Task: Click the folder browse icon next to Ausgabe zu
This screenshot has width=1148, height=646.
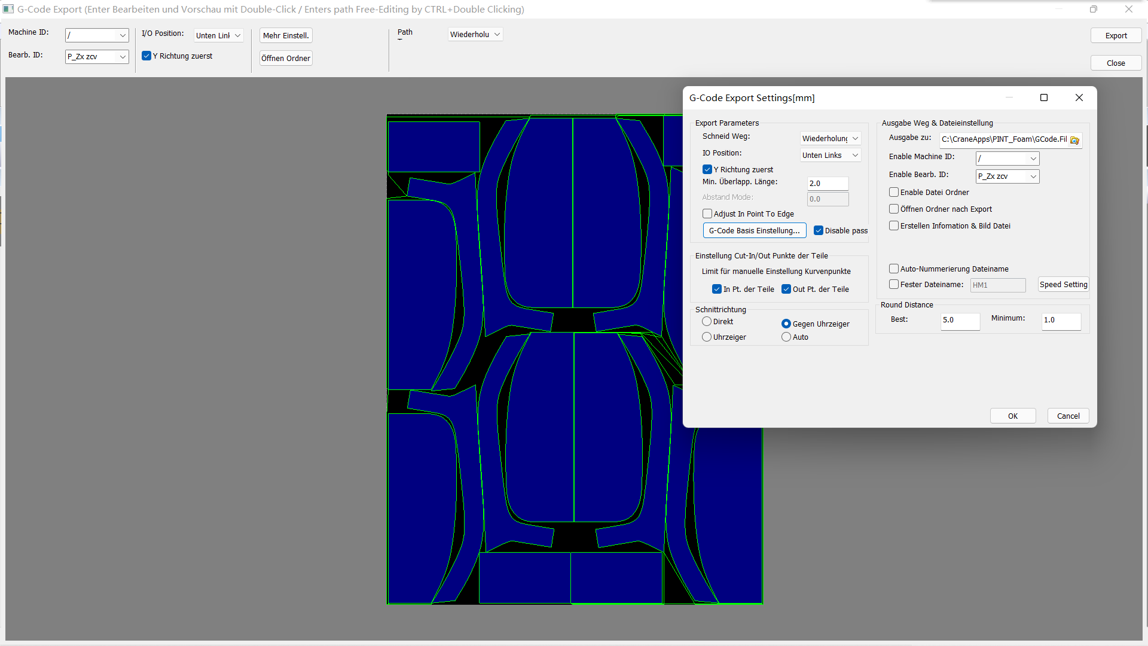Action: pyautogui.click(x=1074, y=140)
